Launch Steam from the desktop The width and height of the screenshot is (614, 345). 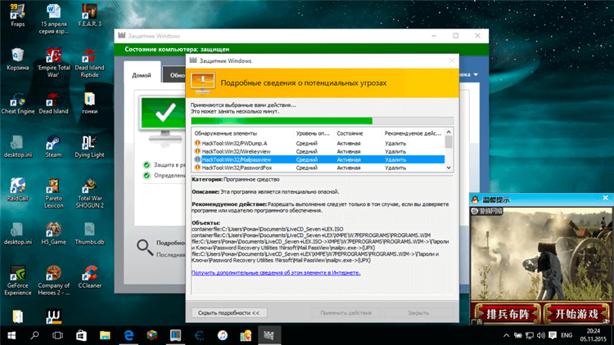coord(54,146)
